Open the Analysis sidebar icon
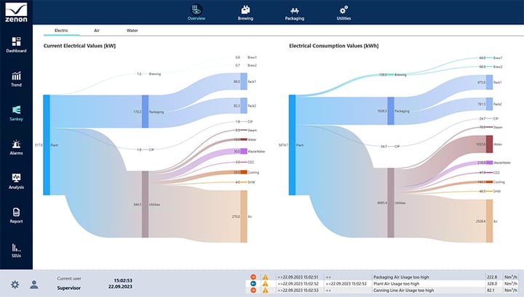 pos(16,182)
